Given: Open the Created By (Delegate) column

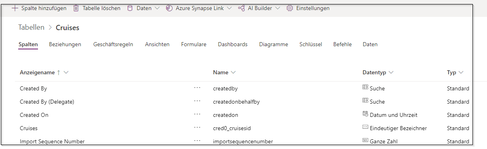Looking at the screenshot, I should [x=47, y=102].
